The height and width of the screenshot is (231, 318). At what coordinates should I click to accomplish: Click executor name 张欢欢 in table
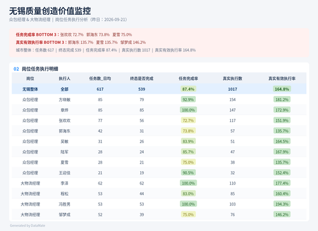[x=64, y=120]
